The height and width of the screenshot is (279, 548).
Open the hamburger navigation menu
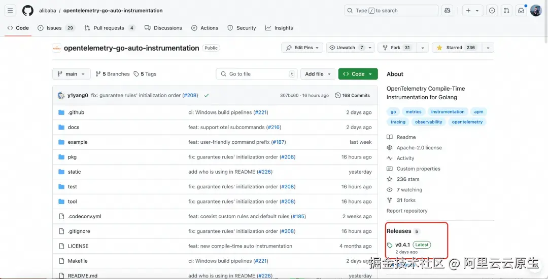click(x=10, y=11)
